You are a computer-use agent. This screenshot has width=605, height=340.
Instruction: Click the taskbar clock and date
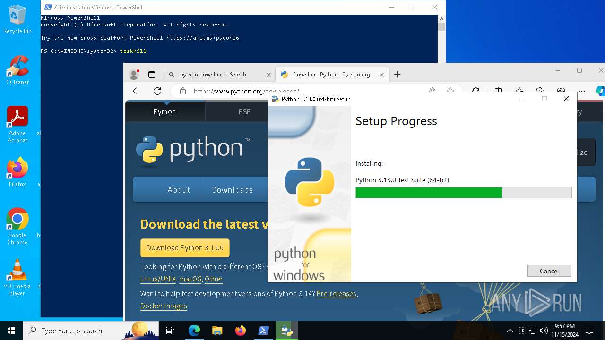(564, 331)
